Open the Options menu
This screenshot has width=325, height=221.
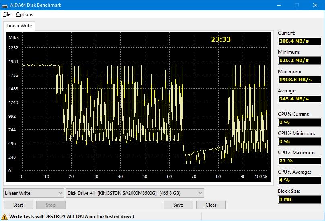click(25, 14)
